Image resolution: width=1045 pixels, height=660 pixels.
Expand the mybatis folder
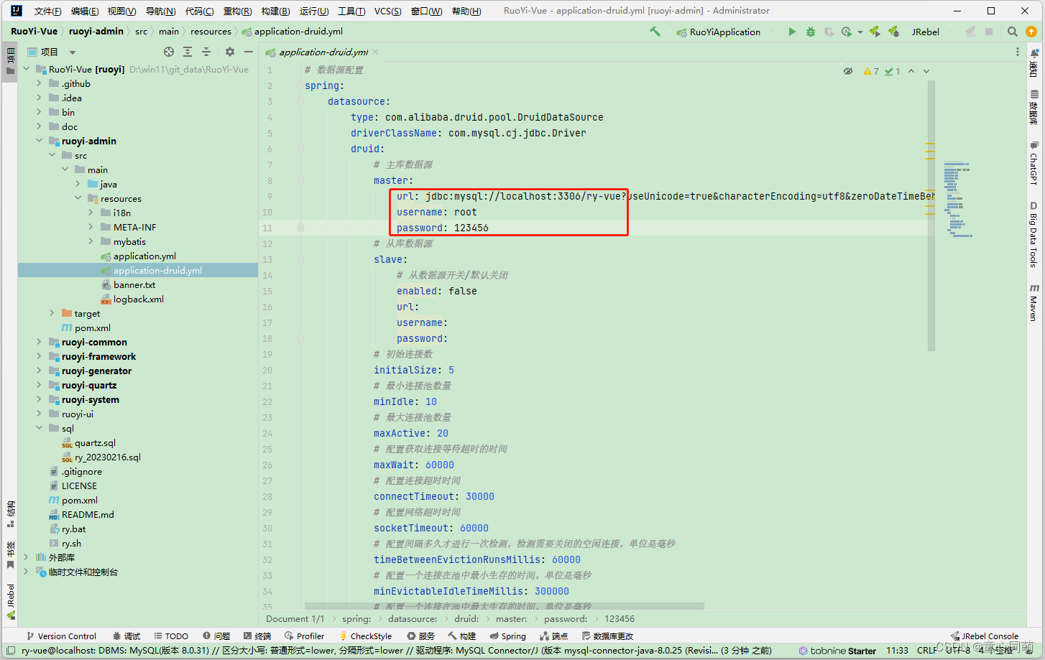pyautogui.click(x=91, y=241)
